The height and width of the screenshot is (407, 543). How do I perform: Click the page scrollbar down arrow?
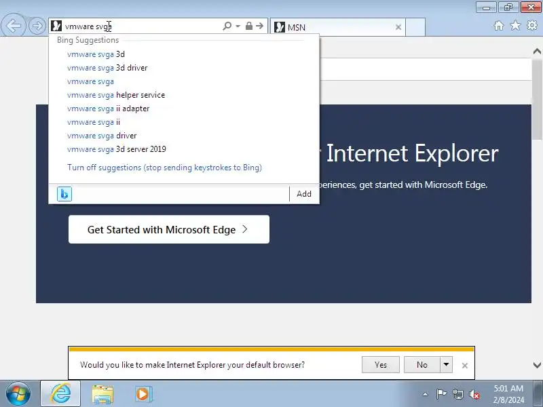[x=537, y=365]
